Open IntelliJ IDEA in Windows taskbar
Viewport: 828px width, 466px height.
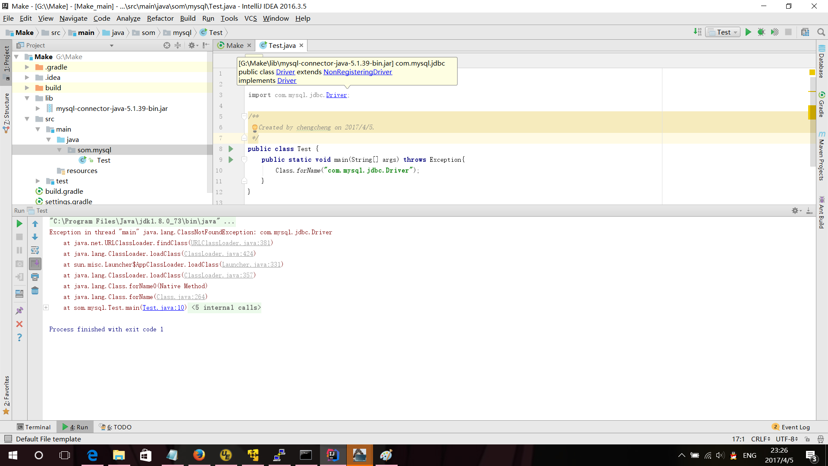coord(332,455)
